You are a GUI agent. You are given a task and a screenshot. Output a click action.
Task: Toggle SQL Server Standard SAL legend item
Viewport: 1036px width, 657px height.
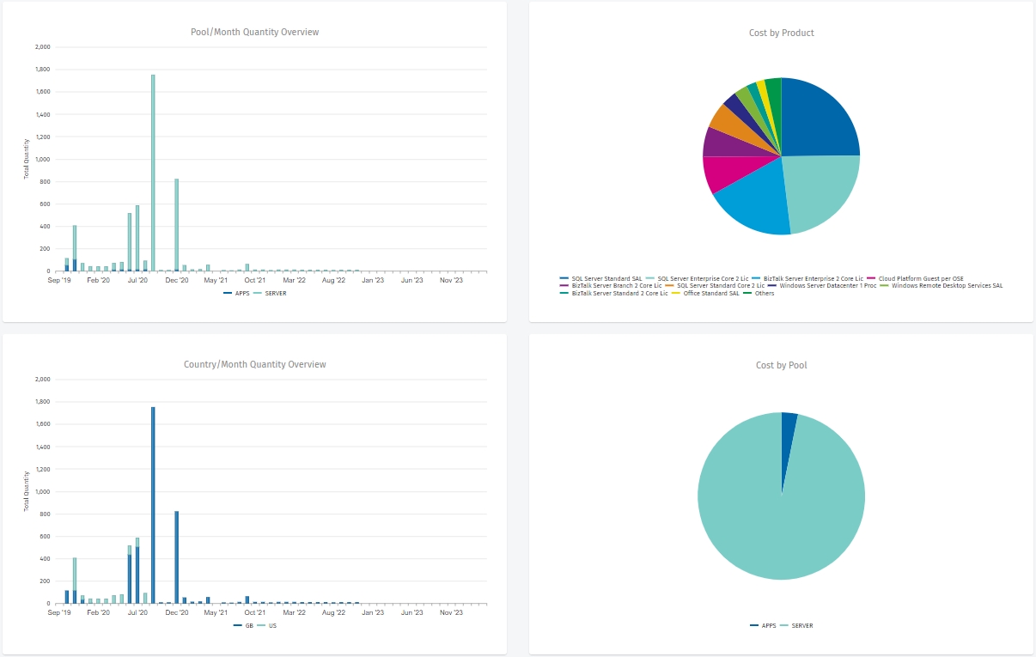coord(606,278)
